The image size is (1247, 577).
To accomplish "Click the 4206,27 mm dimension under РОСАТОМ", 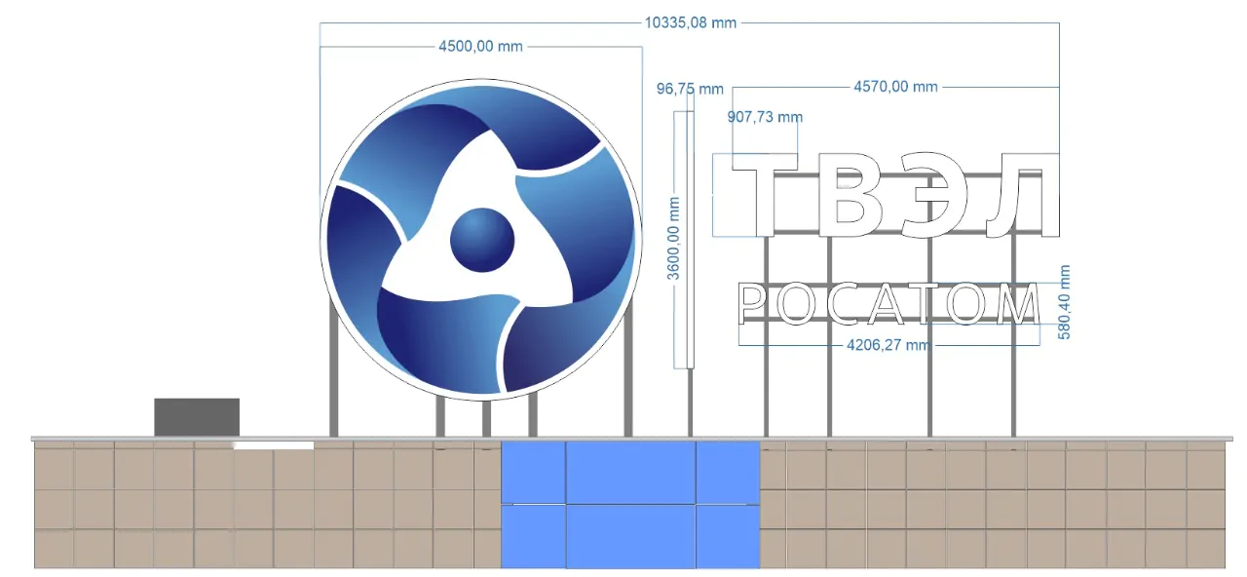I will pos(888,345).
